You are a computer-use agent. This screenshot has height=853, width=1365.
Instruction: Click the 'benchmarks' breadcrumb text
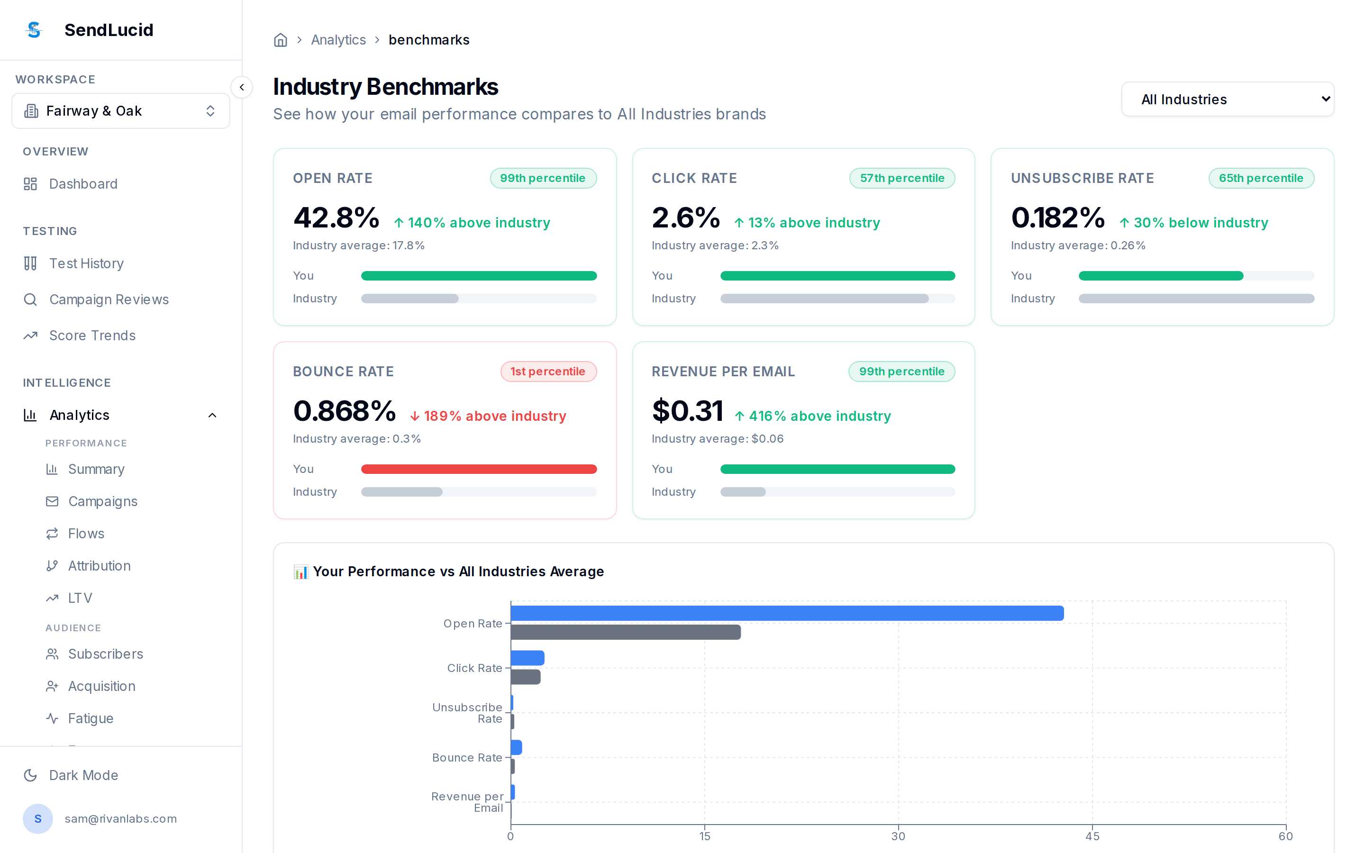(x=428, y=40)
